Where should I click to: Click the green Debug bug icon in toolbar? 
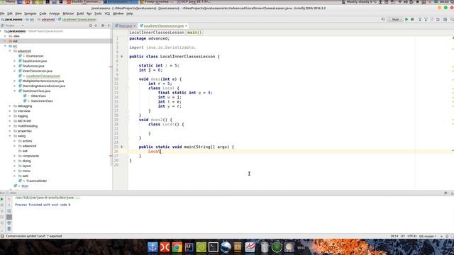pos(412,19)
